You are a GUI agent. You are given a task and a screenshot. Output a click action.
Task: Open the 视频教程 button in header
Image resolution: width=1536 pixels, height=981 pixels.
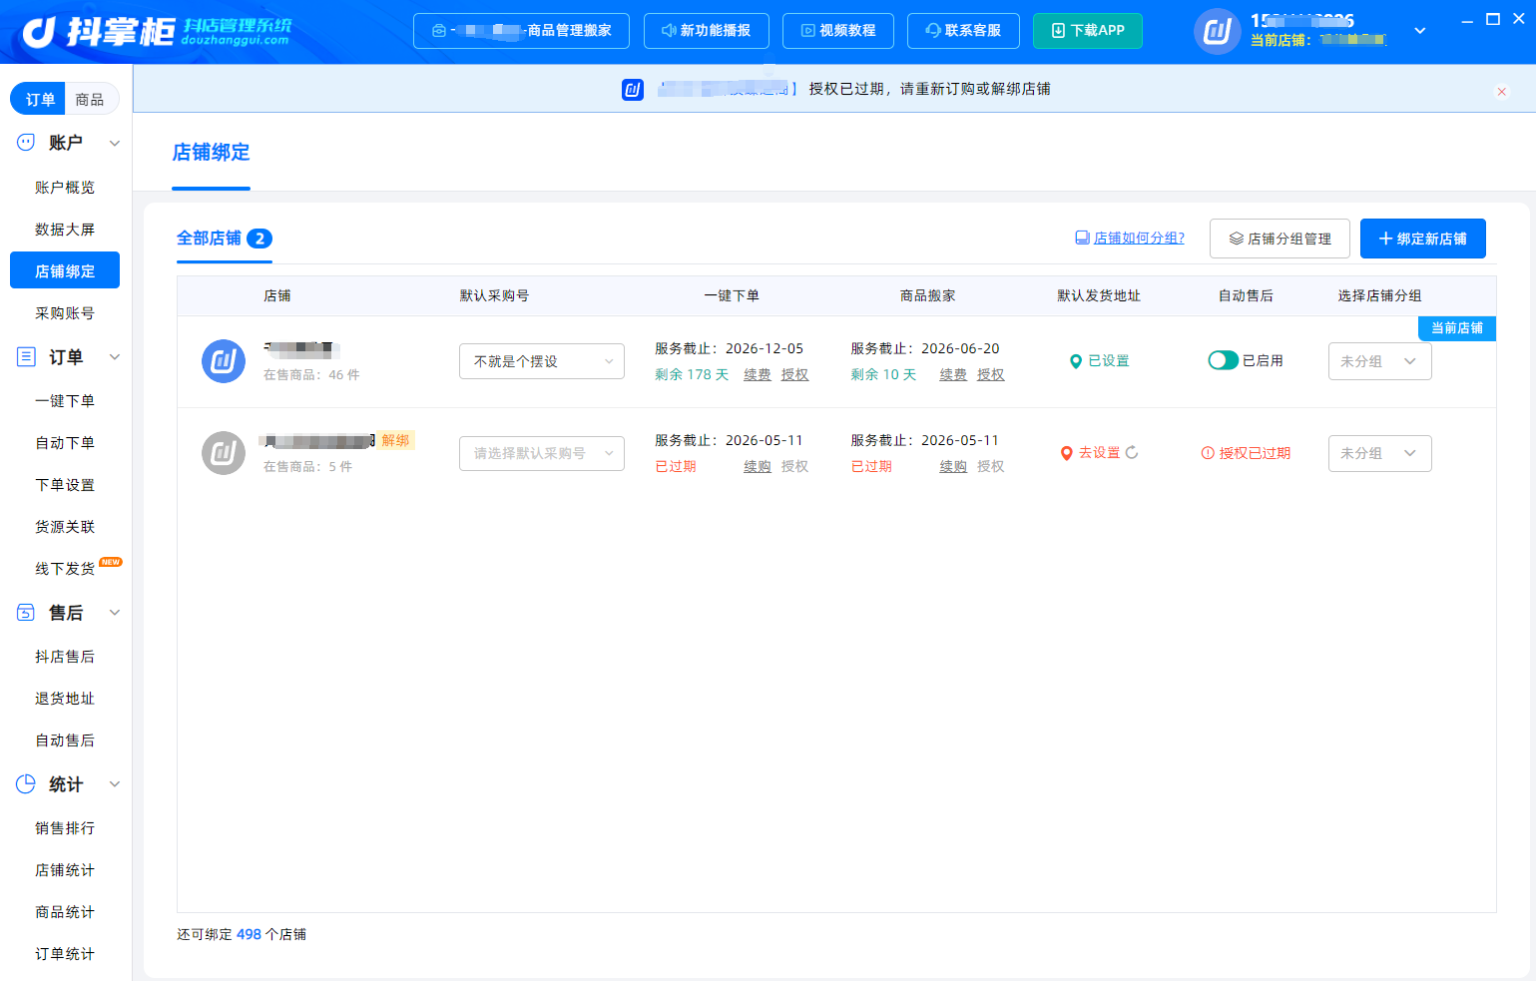tap(838, 31)
